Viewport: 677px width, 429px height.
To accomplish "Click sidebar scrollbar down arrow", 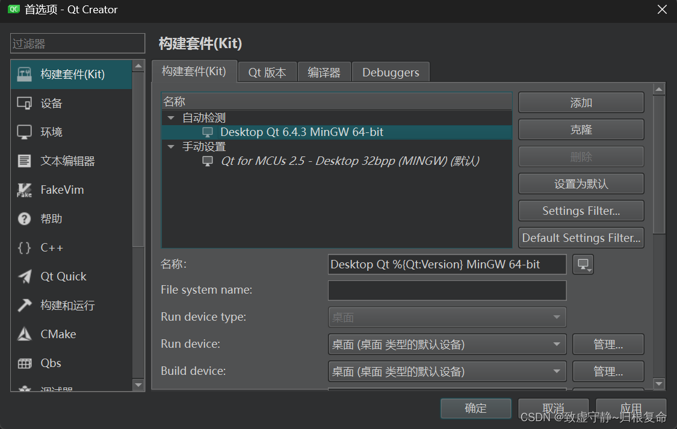I will tap(138, 385).
